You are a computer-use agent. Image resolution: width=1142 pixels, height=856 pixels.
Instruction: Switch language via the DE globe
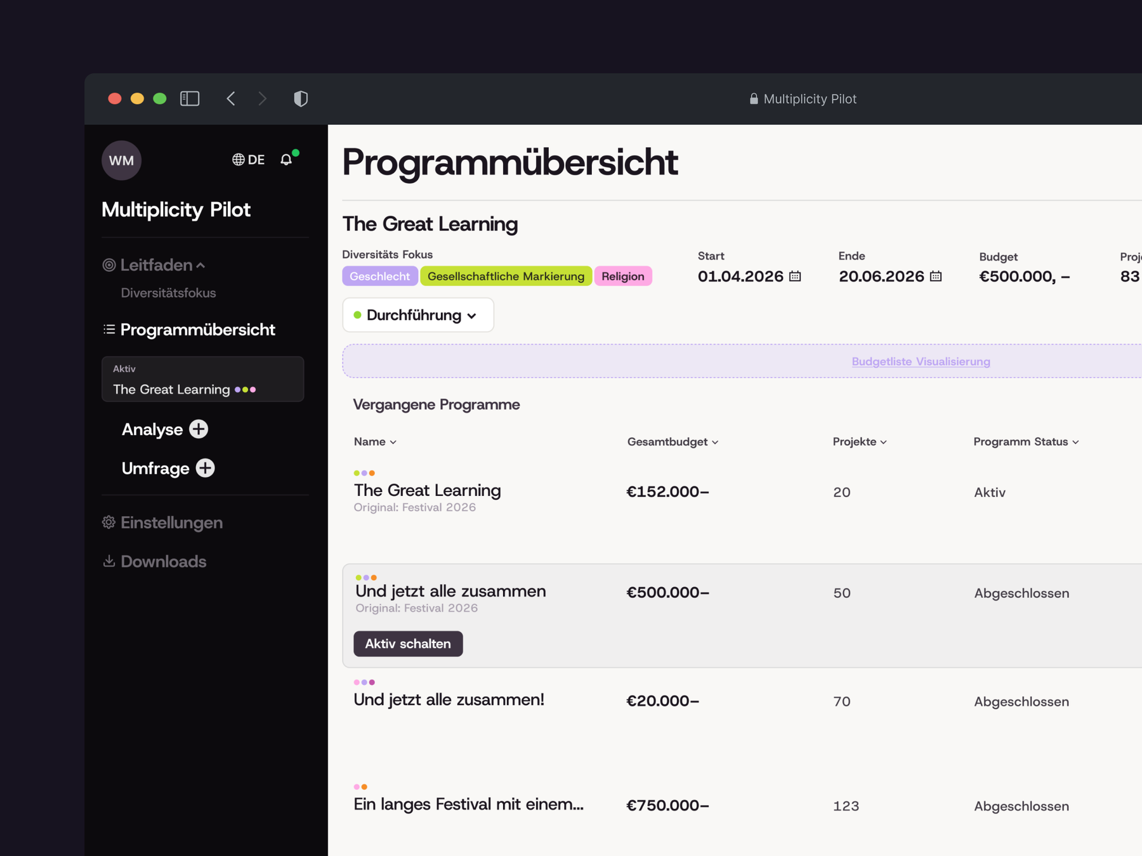248,160
